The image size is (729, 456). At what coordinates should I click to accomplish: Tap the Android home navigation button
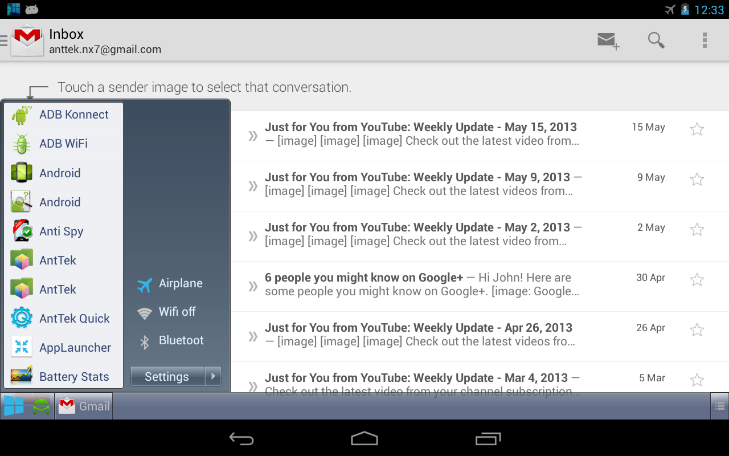pyautogui.click(x=364, y=438)
